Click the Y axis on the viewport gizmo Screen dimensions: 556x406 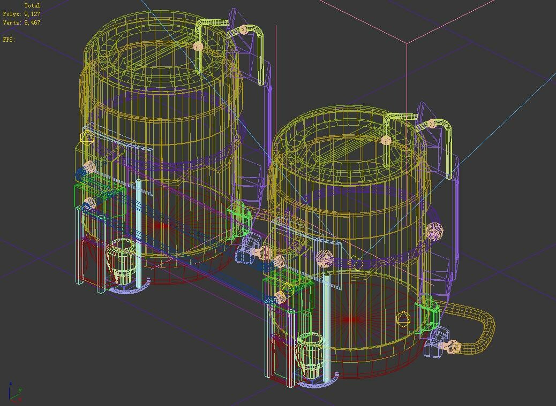(20, 390)
